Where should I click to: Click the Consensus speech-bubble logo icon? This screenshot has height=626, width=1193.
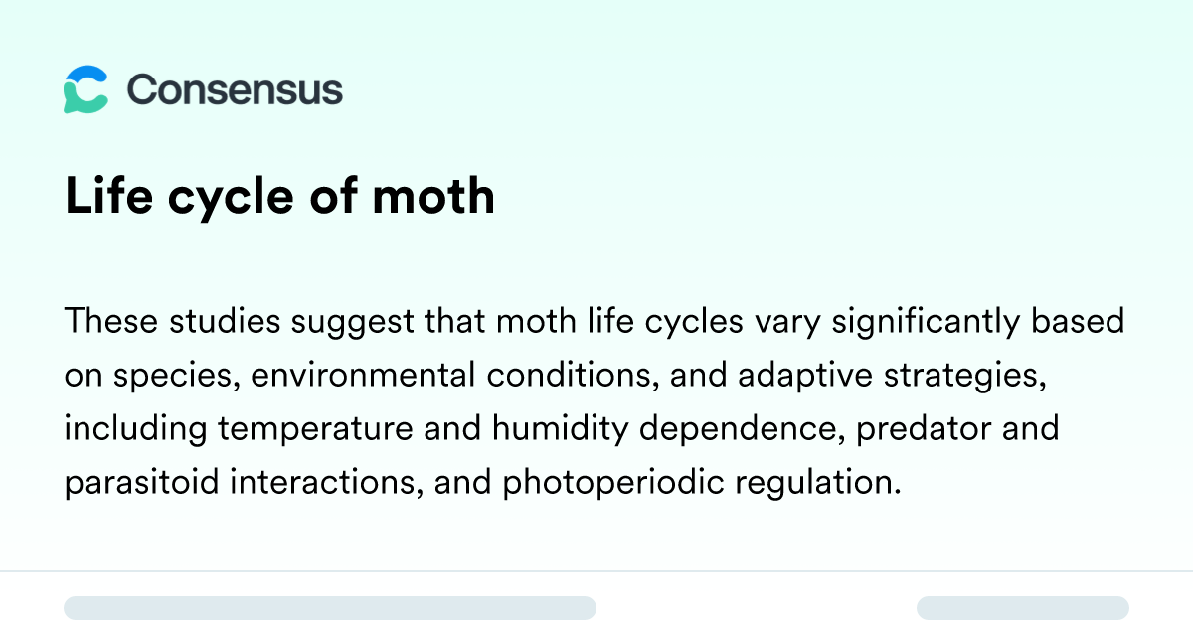(x=85, y=89)
